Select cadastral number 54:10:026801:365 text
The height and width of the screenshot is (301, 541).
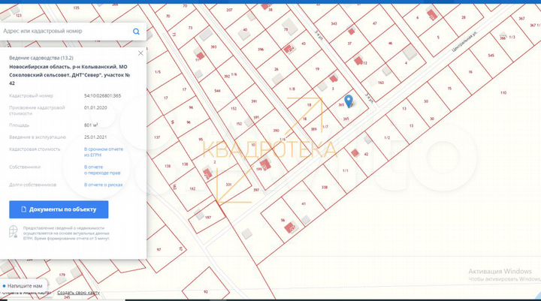tap(102, 96)
